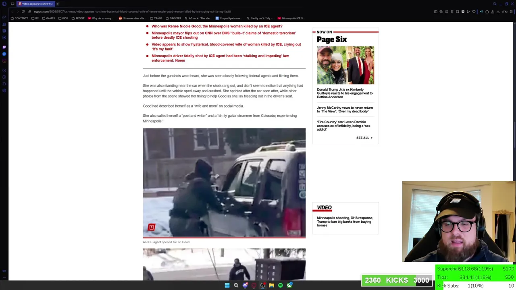Open File Explorer from the taskbar

pos(272,286)
